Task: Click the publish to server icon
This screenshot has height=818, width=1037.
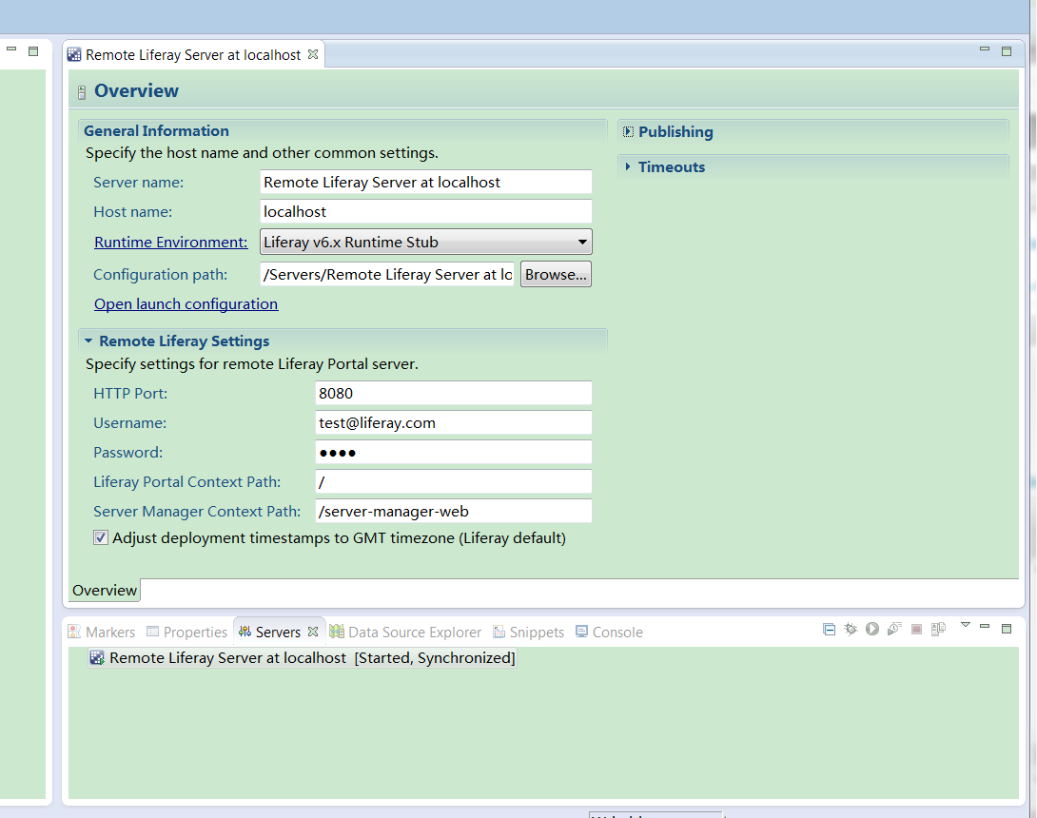Action: pos(938,629)
